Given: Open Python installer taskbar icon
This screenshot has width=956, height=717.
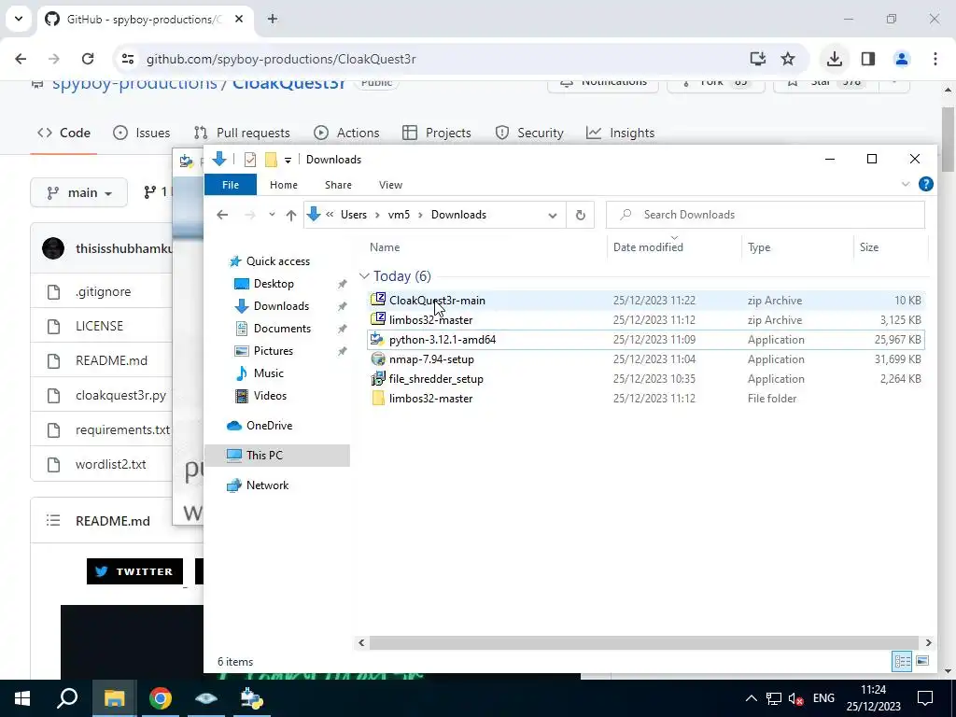Looking at the screenshot, I should tap(251, 698).
